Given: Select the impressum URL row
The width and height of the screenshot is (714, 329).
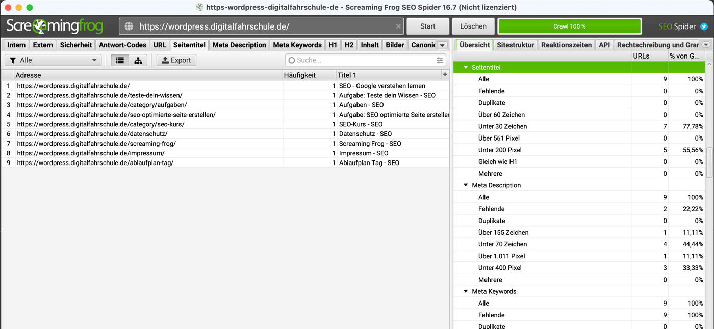Looking at the screenshot, I should (x=225, y=153).
